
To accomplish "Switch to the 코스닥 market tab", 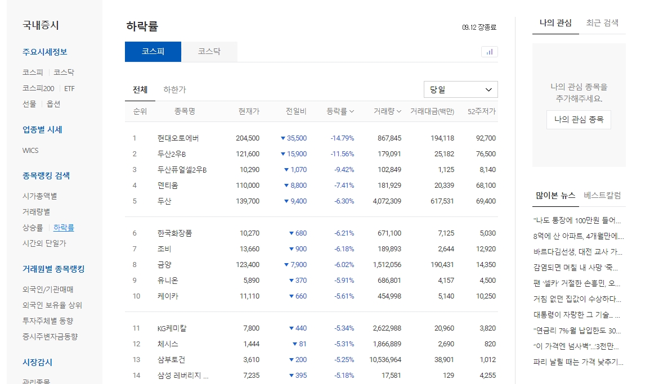I will tap(209, 51).
